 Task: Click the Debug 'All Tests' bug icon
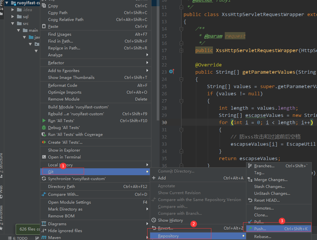pos(44,127)
